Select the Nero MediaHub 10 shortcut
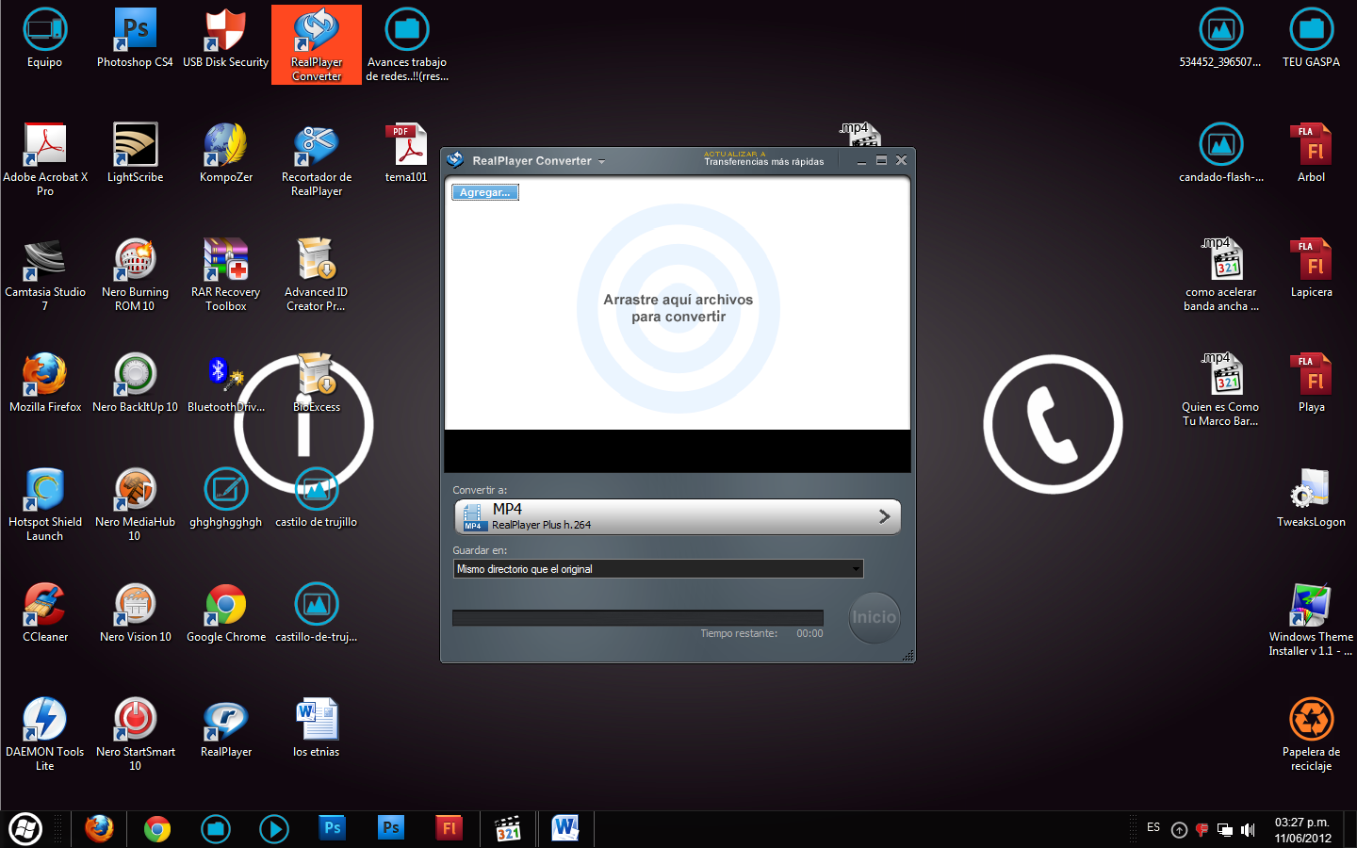This screenshot has width=1357, height=848. click(x=135, y=505)
